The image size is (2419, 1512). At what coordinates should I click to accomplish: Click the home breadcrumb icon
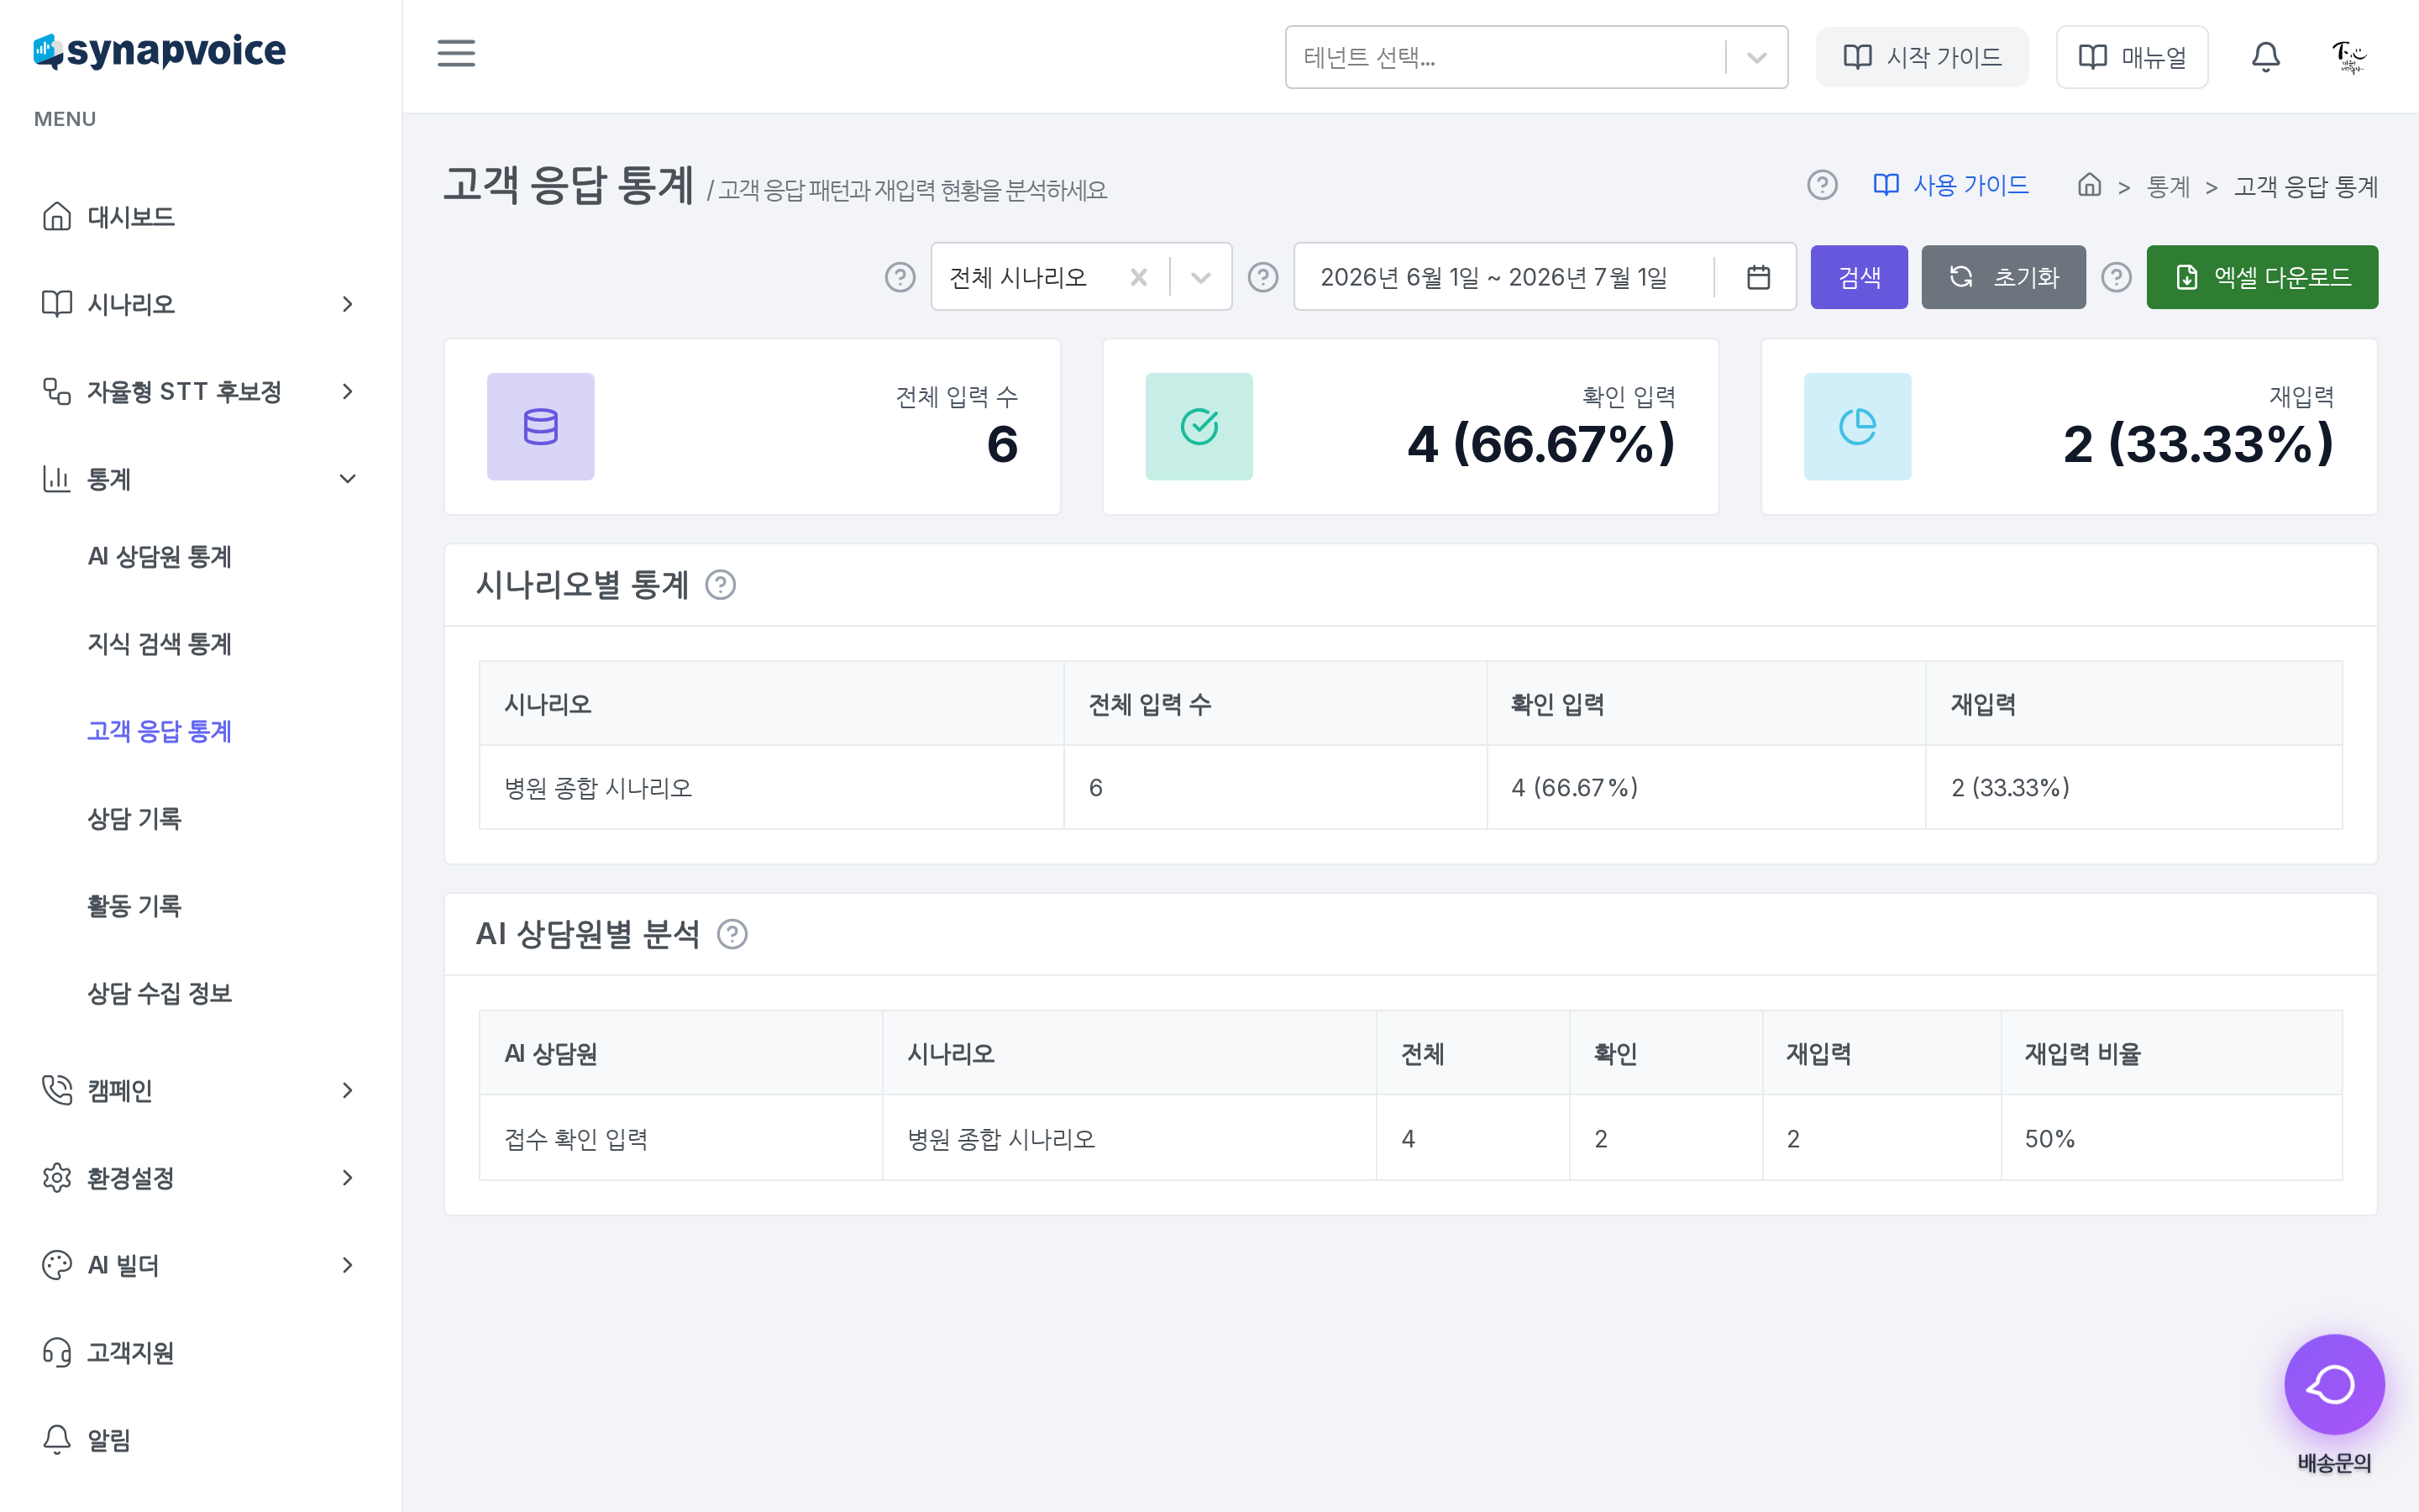pyautogui.click(x=2089, y=185)
